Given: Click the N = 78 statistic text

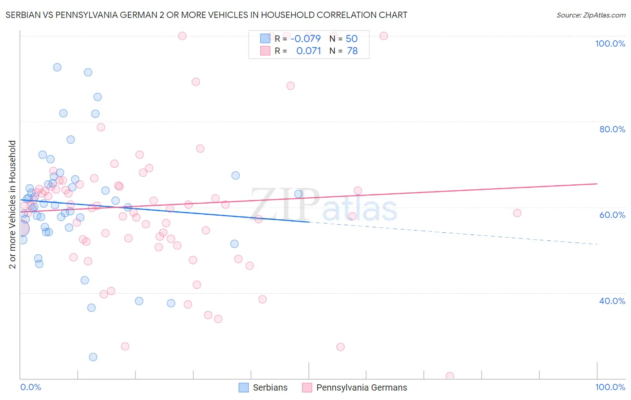Looking at the screenshot, I should [343, 51].
